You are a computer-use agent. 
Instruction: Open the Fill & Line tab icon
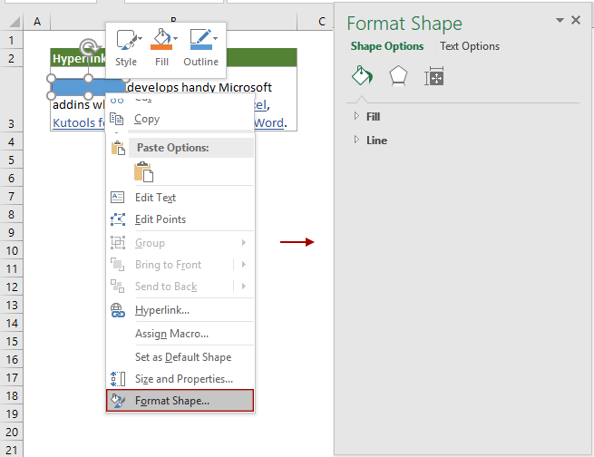tap(362, 77)
